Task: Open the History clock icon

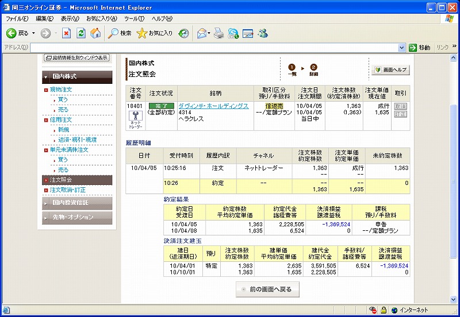Action: point(184,33)
